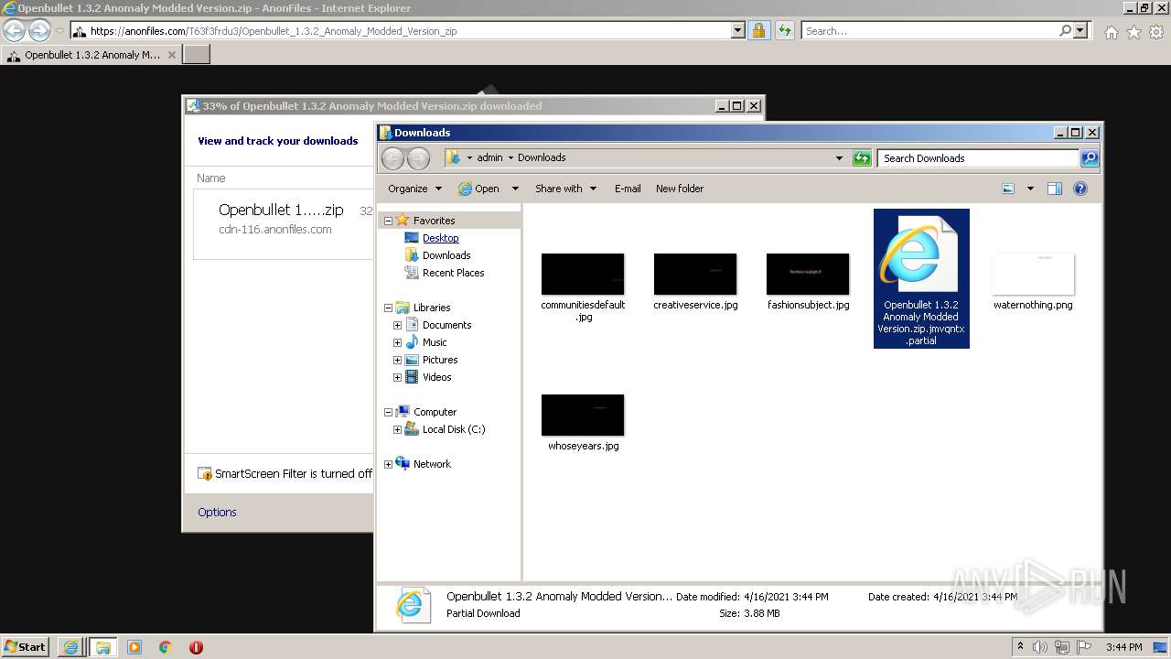The height and width of the screenshot is (659, 1171).
Task: Click Chrome taskbar icon
Action: tap(166, 647)
